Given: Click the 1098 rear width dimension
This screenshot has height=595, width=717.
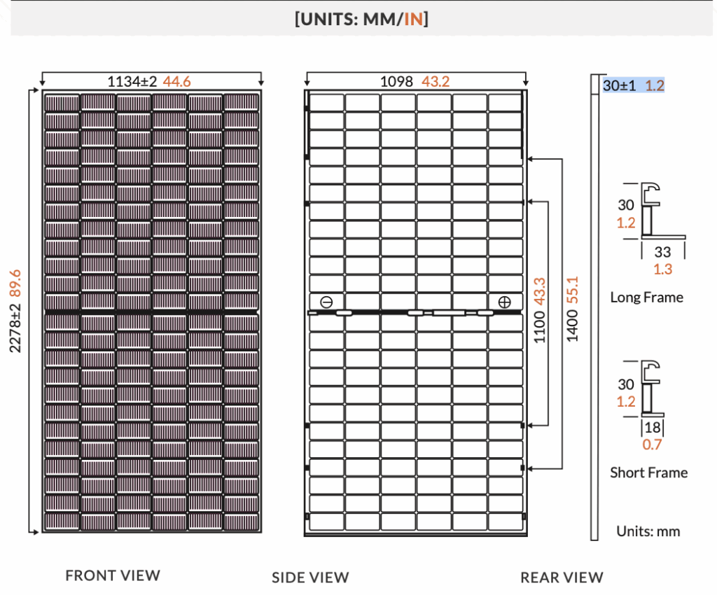Looking at the screenshot, I should 415,82.
